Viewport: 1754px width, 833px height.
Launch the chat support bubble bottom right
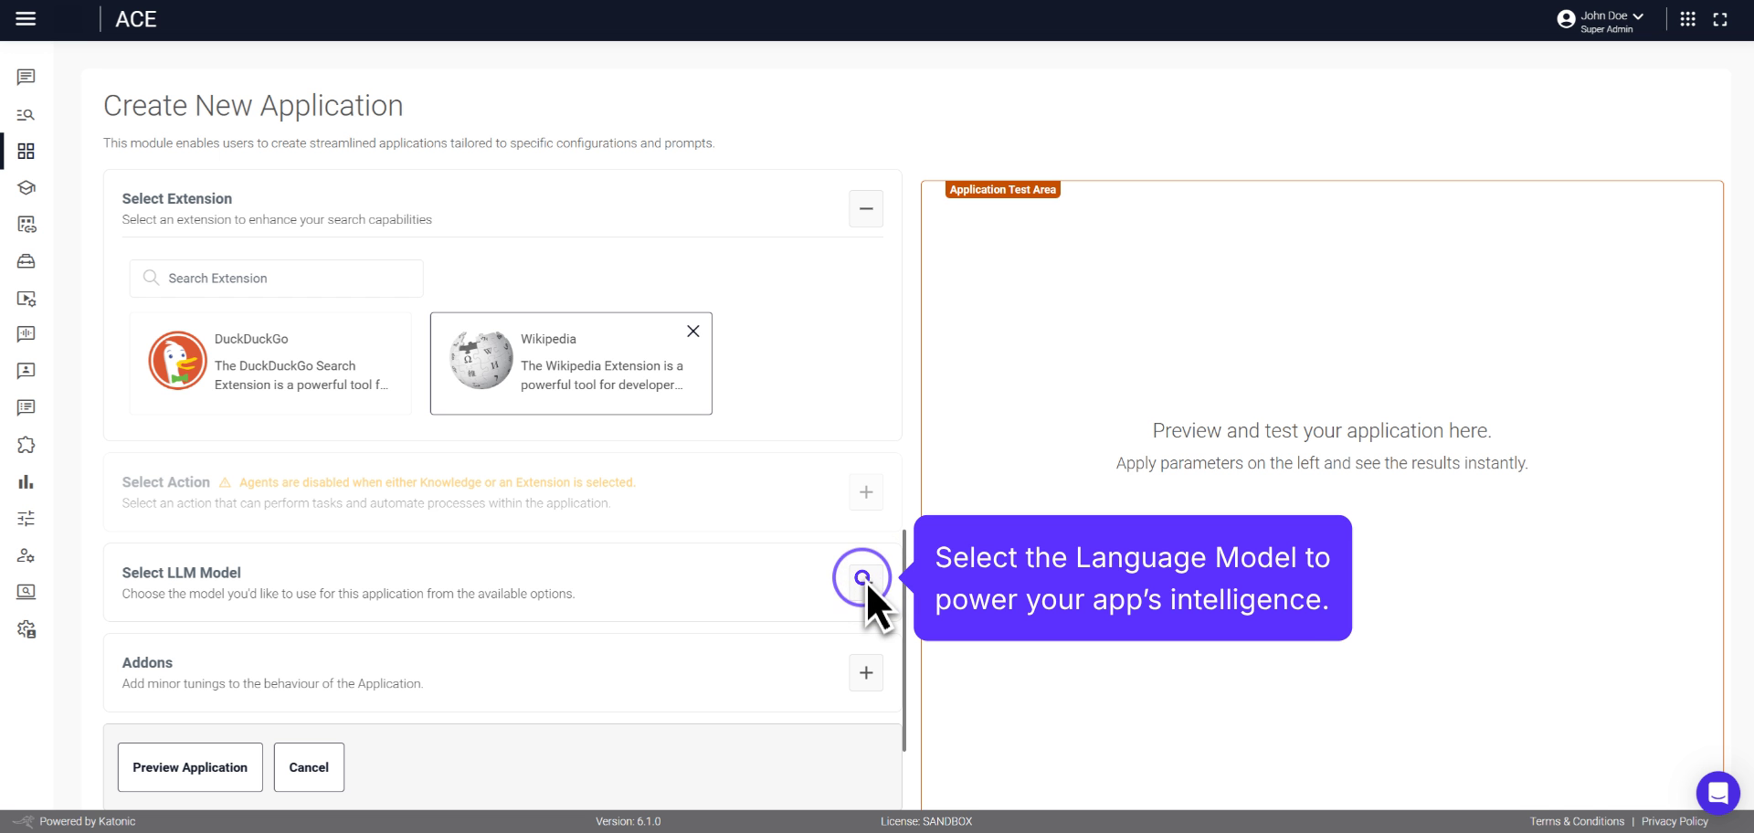1718,793
